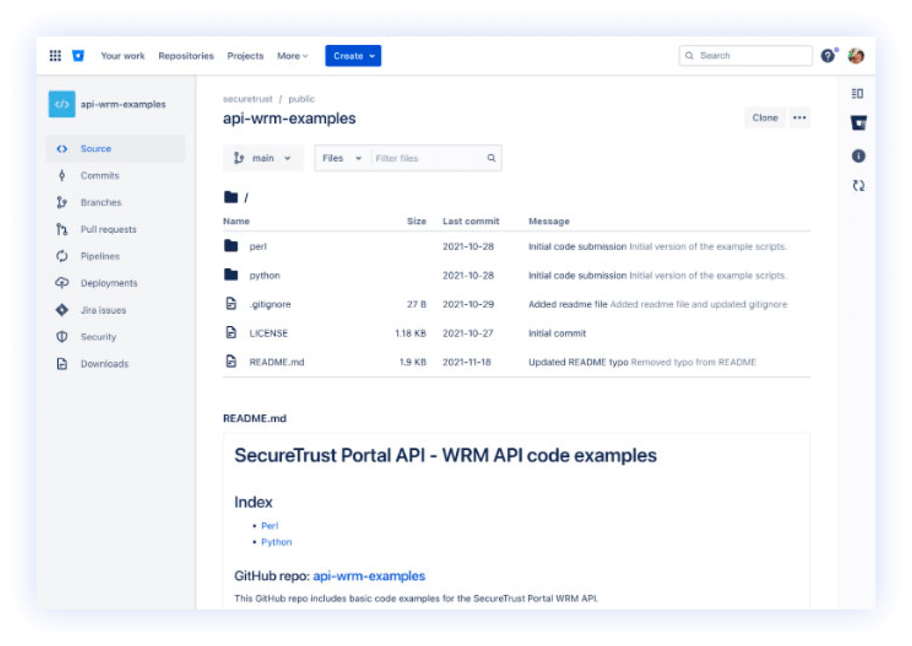Click the Clone button
This screenshot has height=646, width=912.
[x=765, y=118]
